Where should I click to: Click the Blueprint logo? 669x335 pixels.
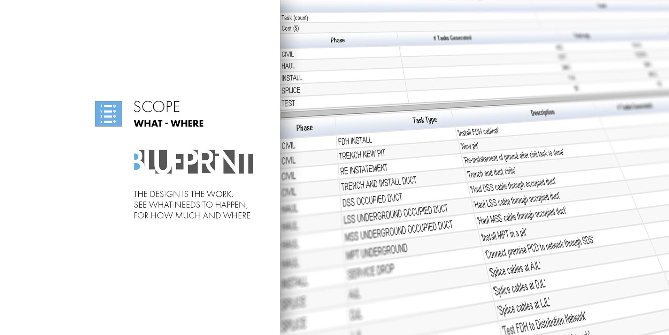point(194,162)
